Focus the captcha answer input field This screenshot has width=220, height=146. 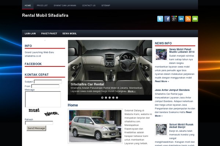tap(39, 123)
